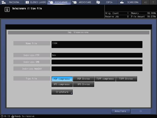Screen dimensions: 157x118
Task: Choose TIFF Diviso file type
Action: [126, 79]
